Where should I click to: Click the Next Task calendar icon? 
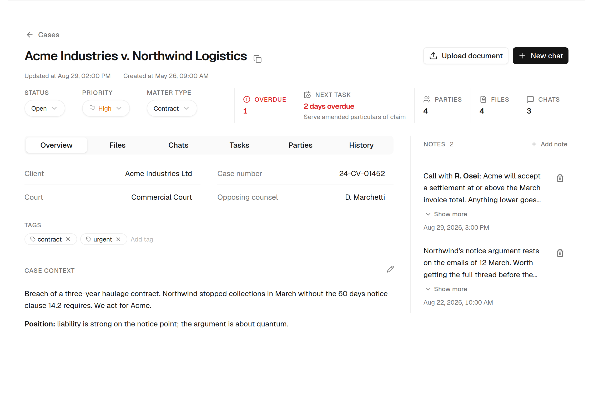click(x=307, y=95)
